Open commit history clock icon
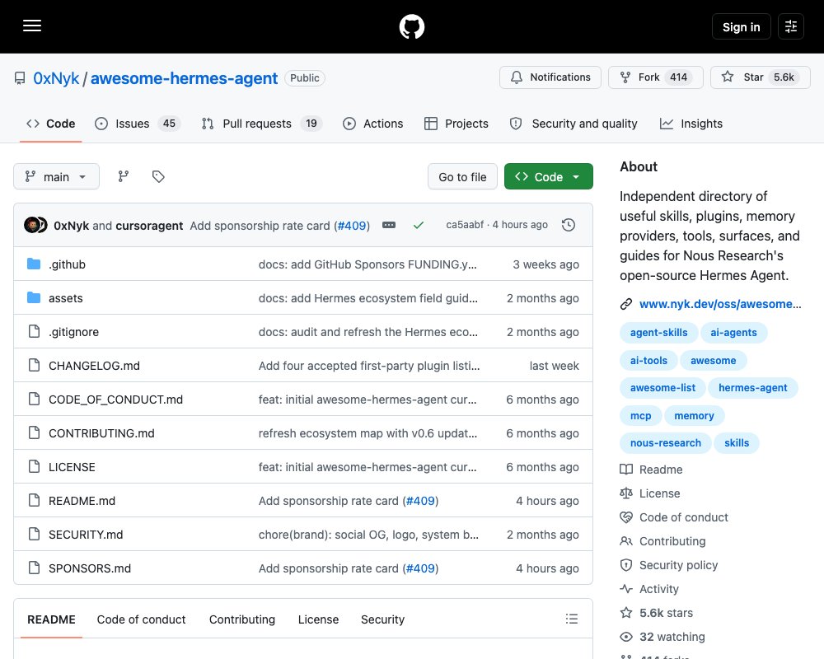Viewport: 824px width, 659px height. tap(568, 225)
